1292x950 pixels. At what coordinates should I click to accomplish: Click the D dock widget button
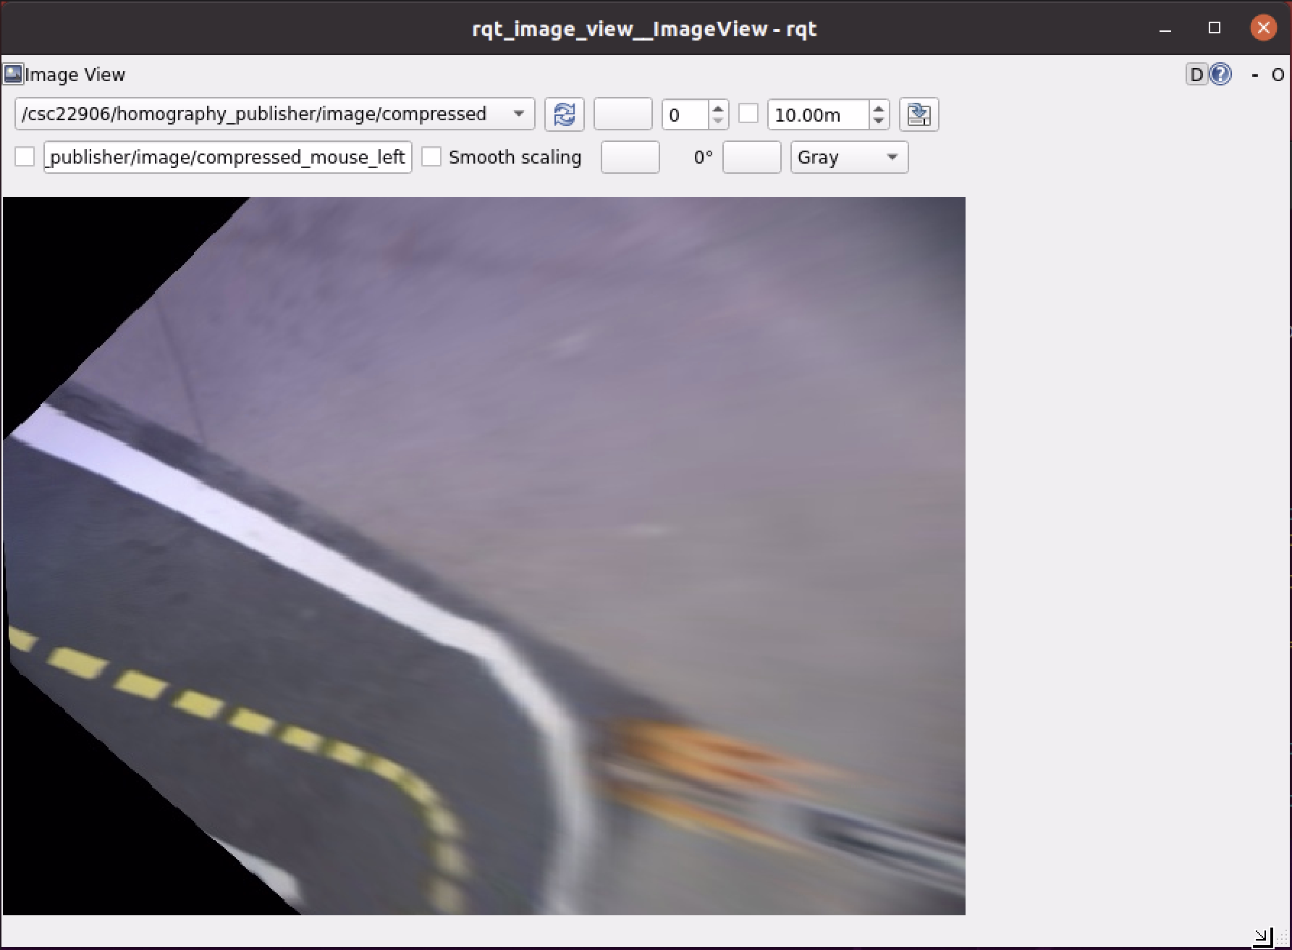(1196, 75)
